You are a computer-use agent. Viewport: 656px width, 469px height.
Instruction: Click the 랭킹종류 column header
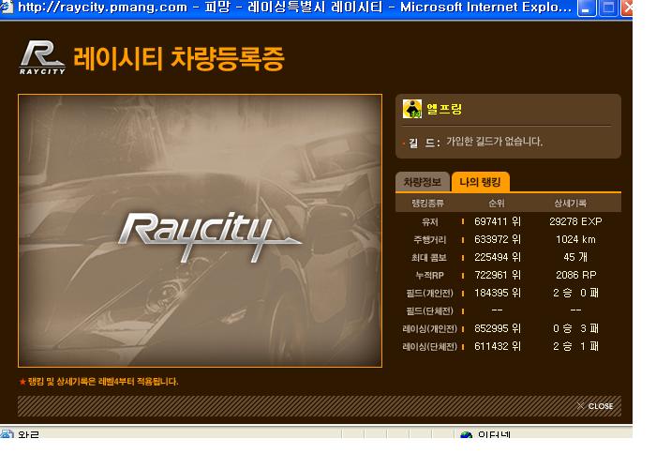[427, 204]
